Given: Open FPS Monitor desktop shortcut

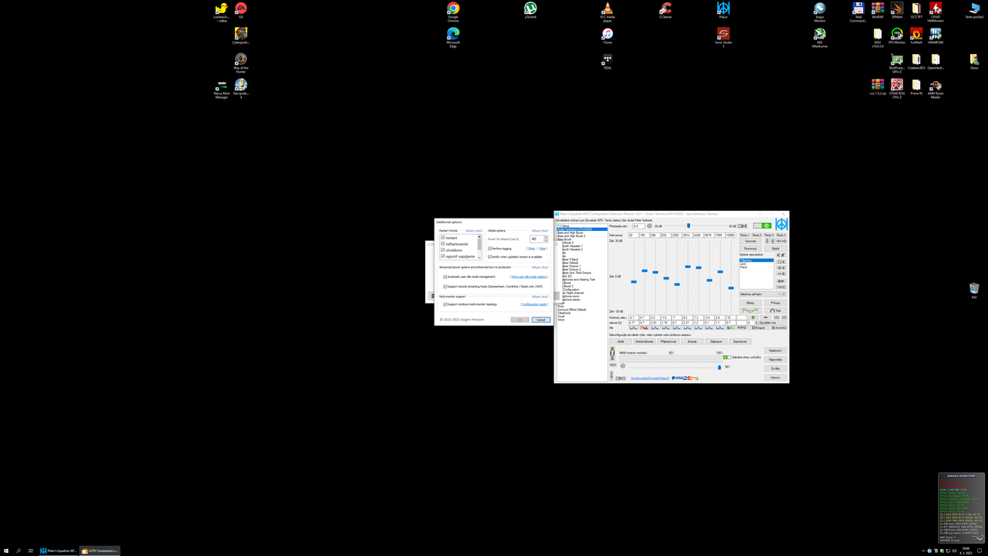Looking at the screenshot, I should (897, 36).
